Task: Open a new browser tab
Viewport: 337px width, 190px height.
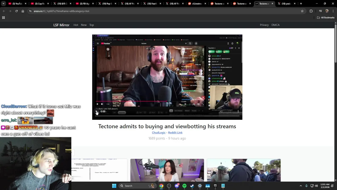Action: tap(301, 4)
